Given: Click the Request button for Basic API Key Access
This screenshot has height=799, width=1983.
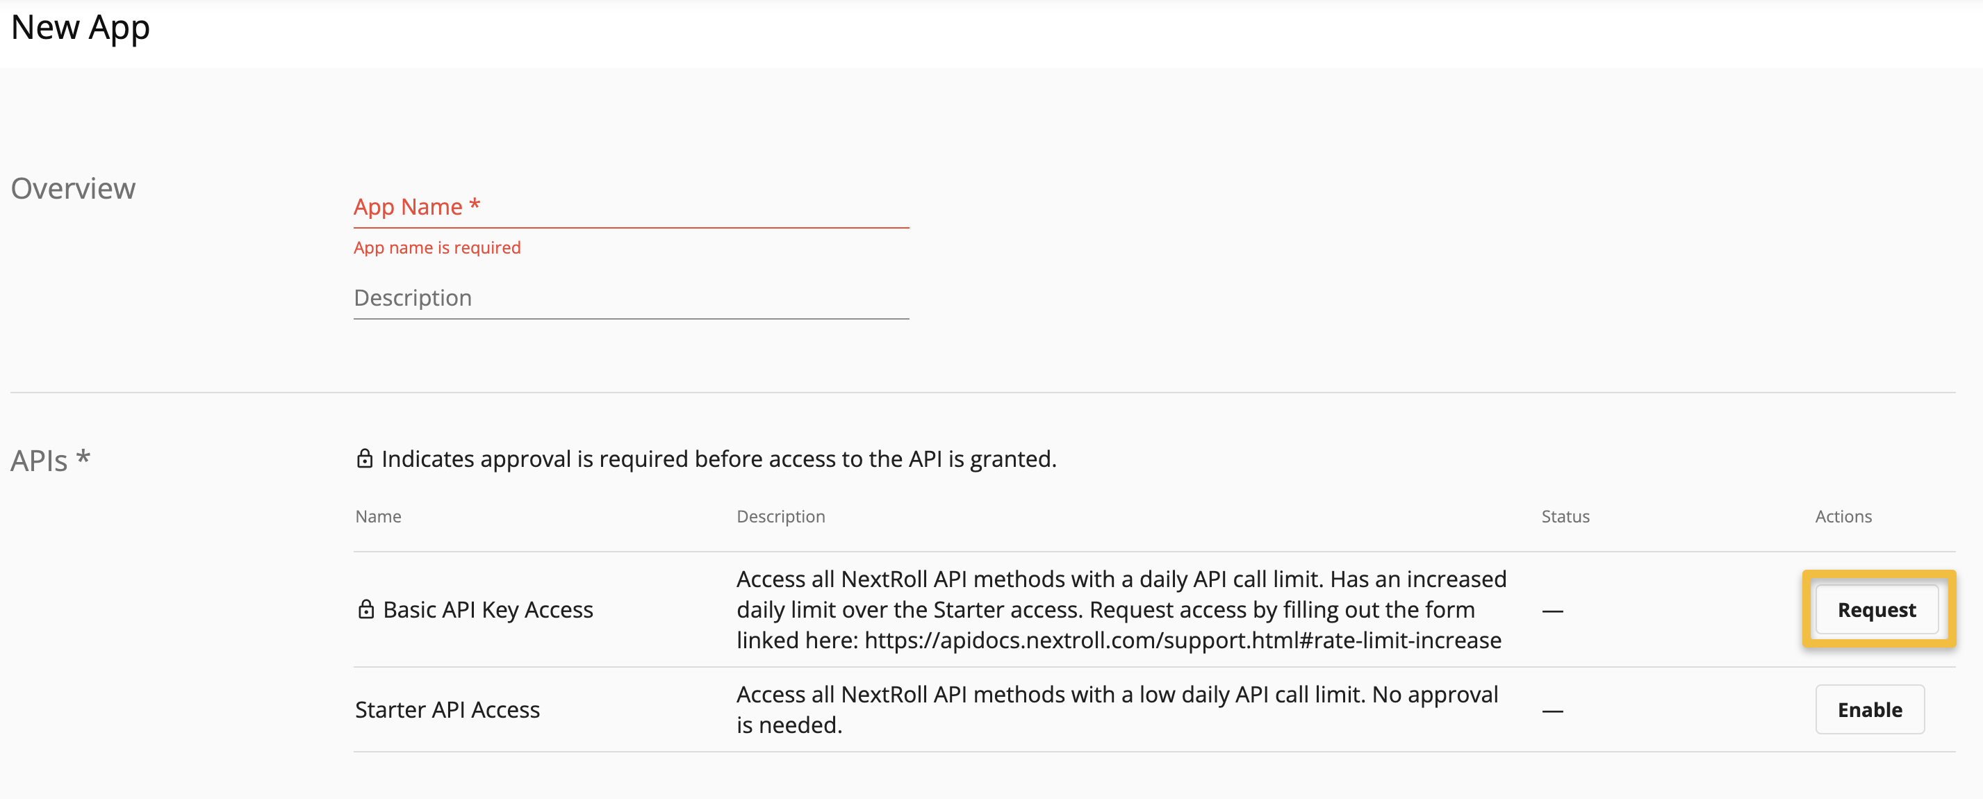Looking at the screenshot, I should (1876, 609).
